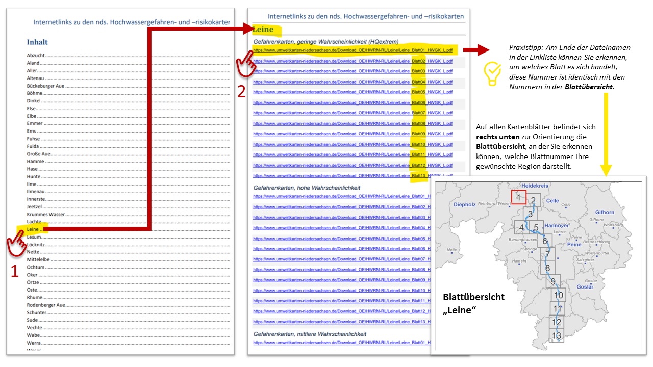Image resolution: width=653 pixels, height=367 pixels.
Task: Open the Leine_Blatt07_HWGK_L.pdf link
Action: (x=353, y=113)
